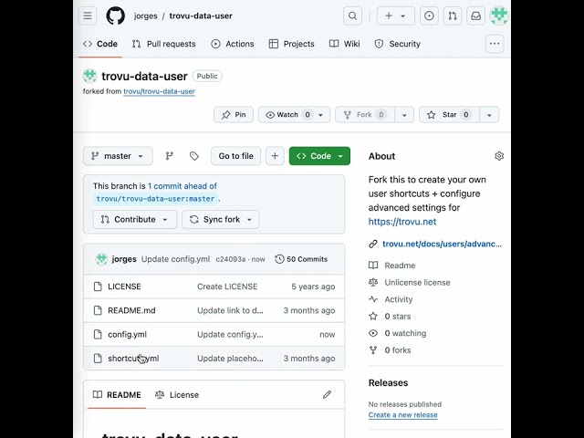Star the trovu-data-user repository
The image size is (584, 438).
(449, 115)
